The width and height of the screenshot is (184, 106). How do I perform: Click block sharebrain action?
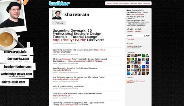133,48
